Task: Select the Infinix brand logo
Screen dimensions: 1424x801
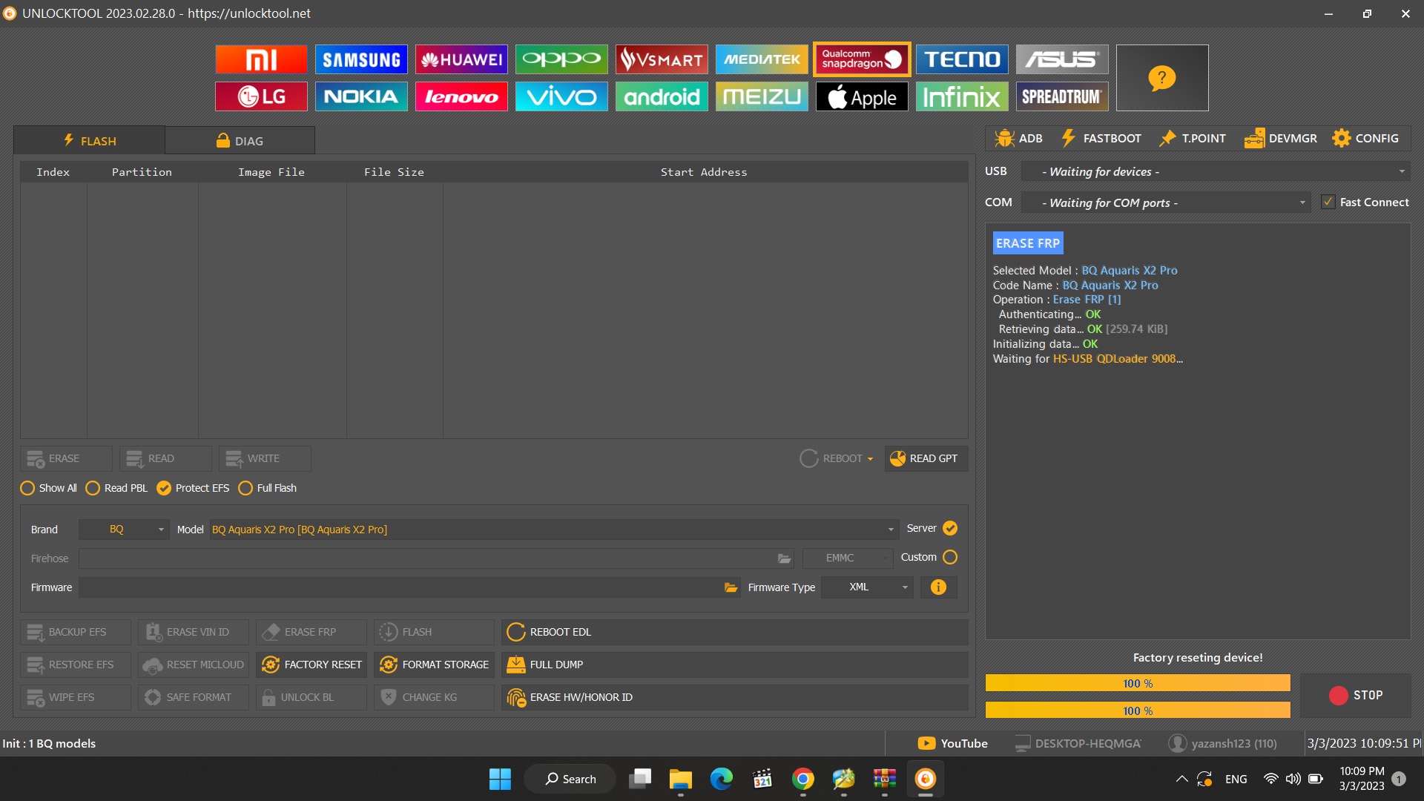Action: tap(962, 96)
